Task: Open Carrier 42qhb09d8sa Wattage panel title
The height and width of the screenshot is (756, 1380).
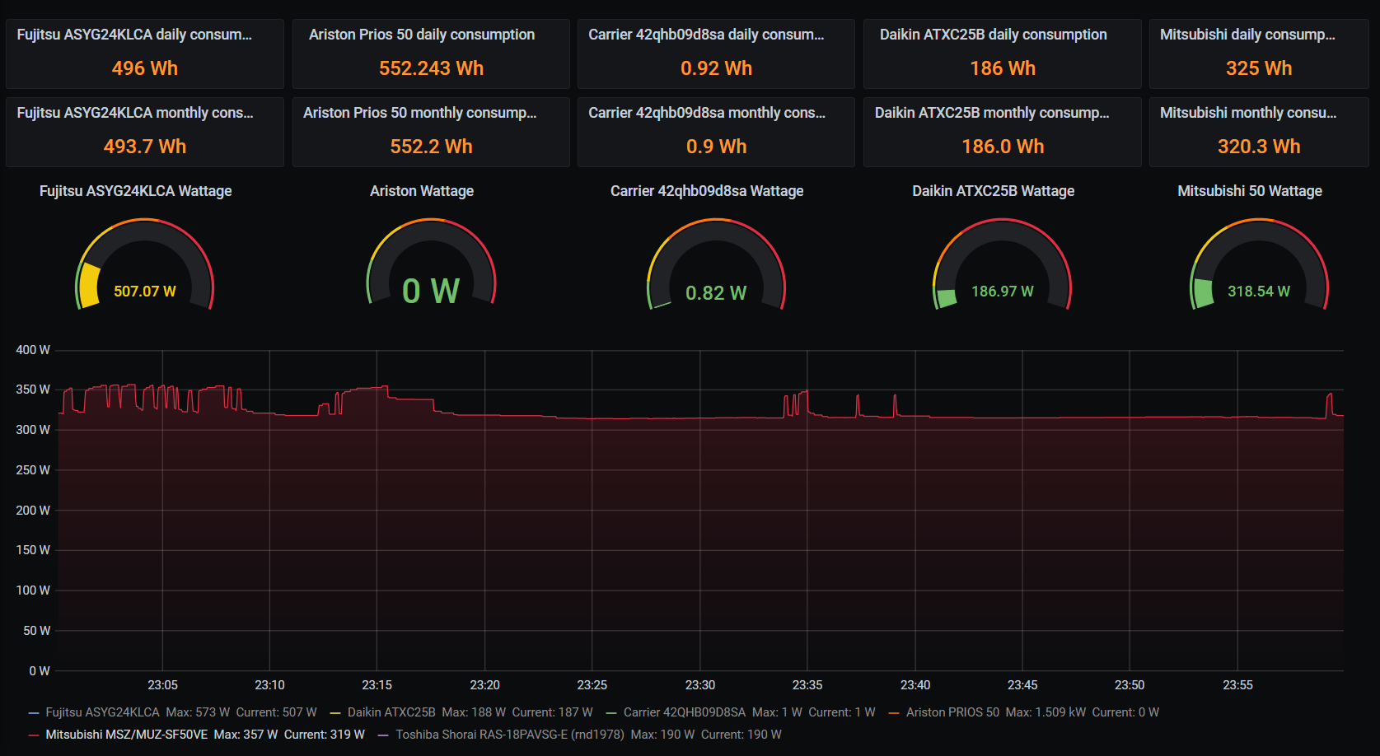Action: coord(707,191)
